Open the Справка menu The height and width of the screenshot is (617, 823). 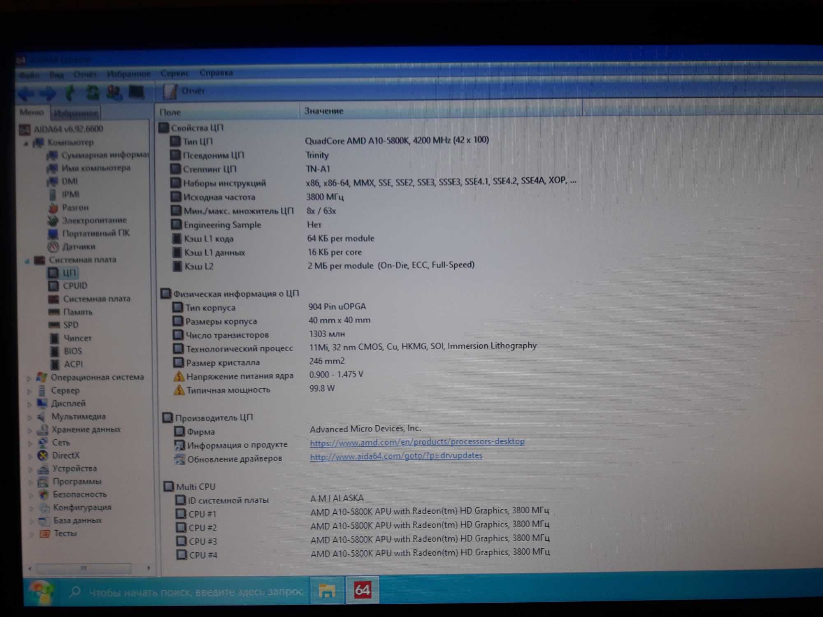(x=216, y=73)
